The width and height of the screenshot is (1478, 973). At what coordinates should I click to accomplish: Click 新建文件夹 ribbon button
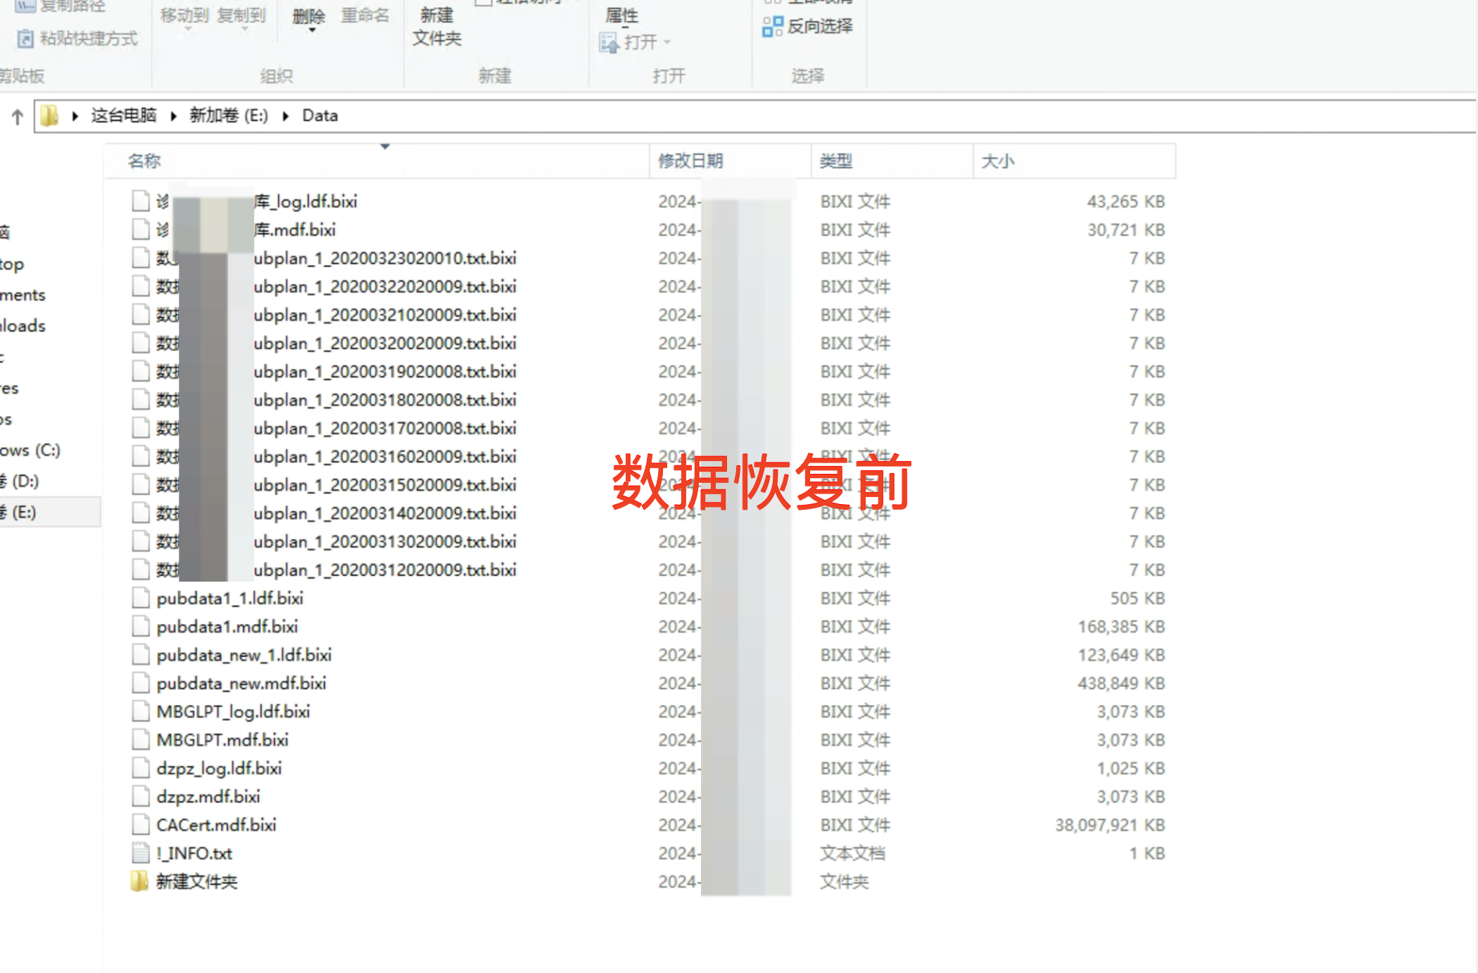pyautogui.click(x=436, y=27)
